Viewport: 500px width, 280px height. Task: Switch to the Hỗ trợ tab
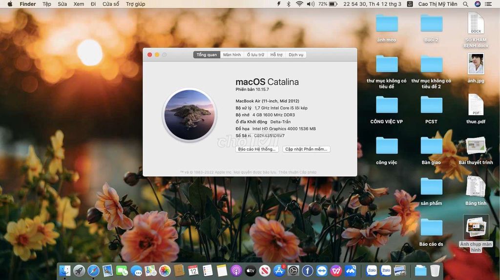tap(276, 55)
